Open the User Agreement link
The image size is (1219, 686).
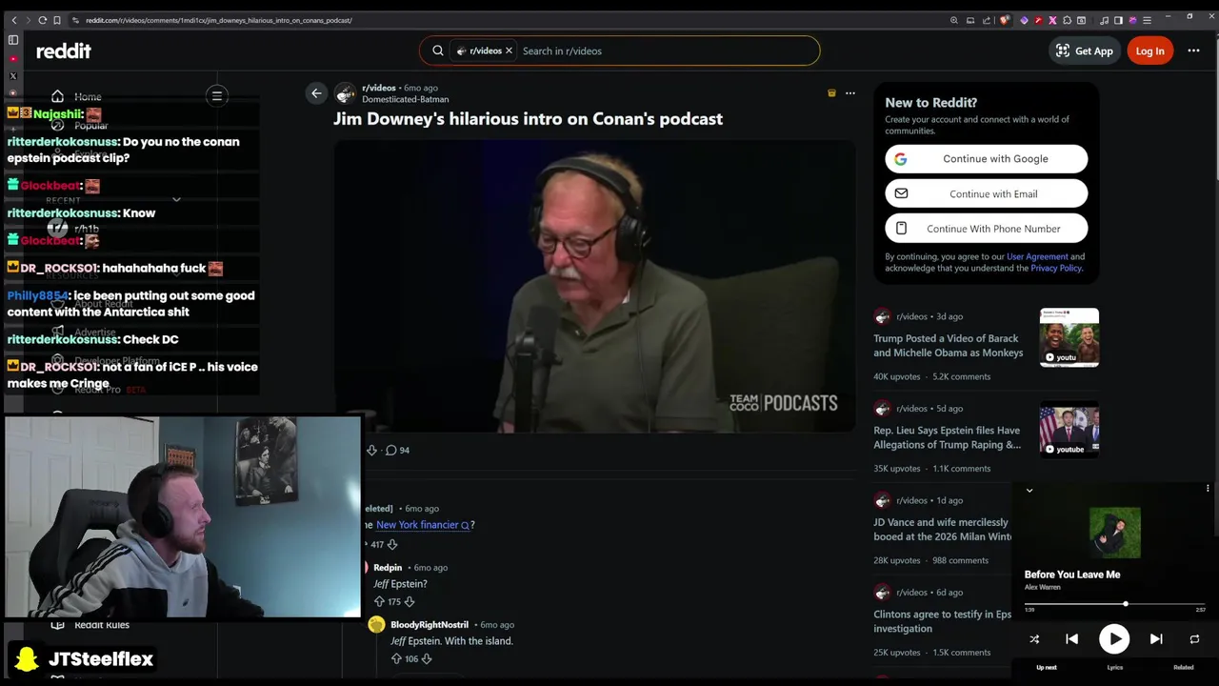1037,256
